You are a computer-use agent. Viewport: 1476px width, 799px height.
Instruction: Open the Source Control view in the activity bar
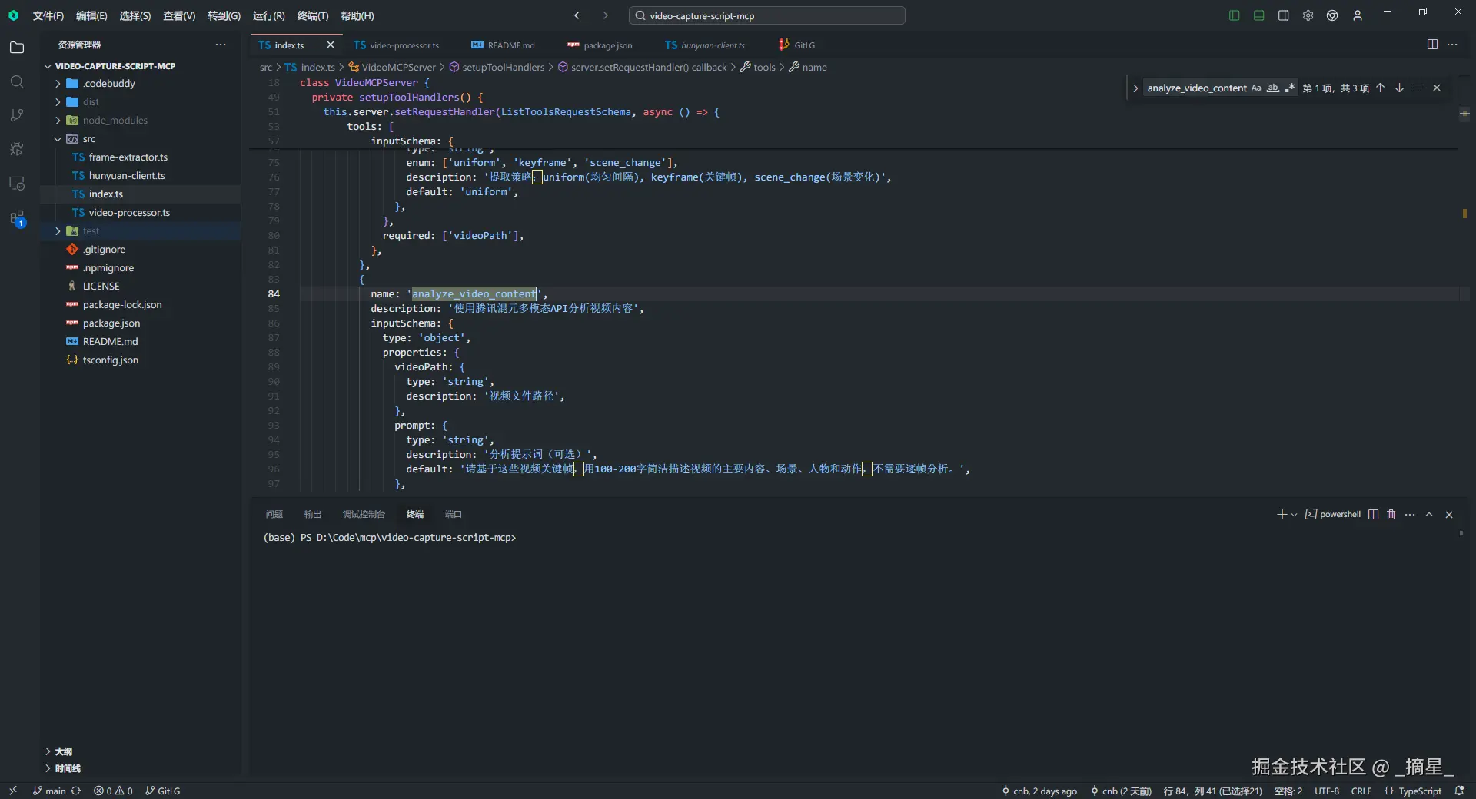point(17,115)
